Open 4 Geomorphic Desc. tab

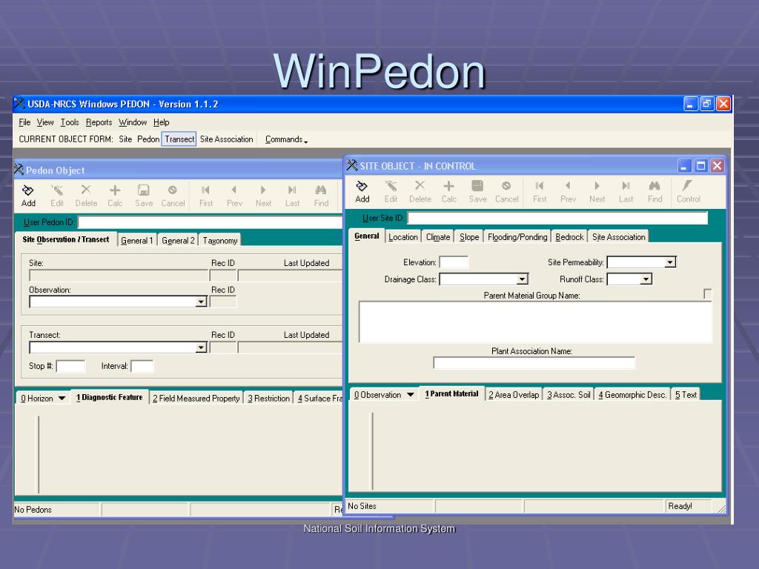point(632,395)
